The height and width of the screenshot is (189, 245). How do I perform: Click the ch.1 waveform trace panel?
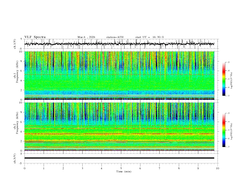(121, 44)
